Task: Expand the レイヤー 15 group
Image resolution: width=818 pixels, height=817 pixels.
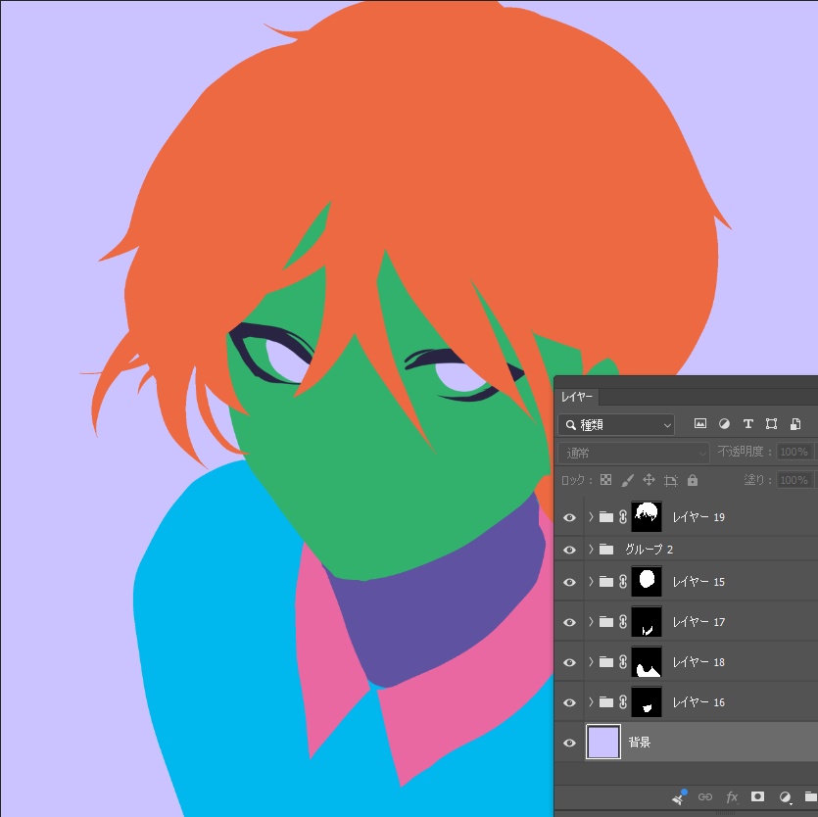Action: (x=591, y=582)
